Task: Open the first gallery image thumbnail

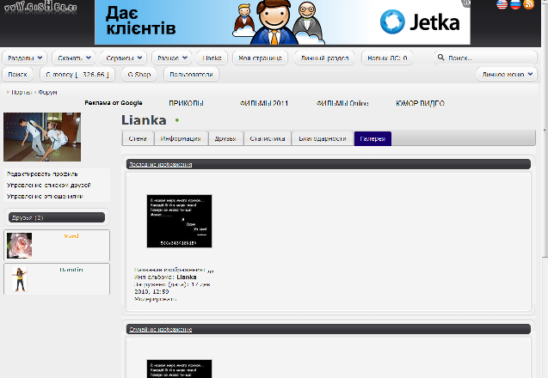Action: click(x=179, y=221)
